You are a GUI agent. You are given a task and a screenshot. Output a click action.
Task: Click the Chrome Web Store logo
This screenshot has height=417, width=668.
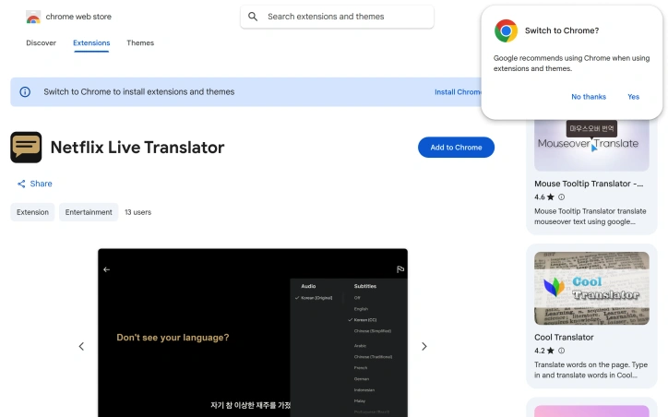[x=33, y=17]
